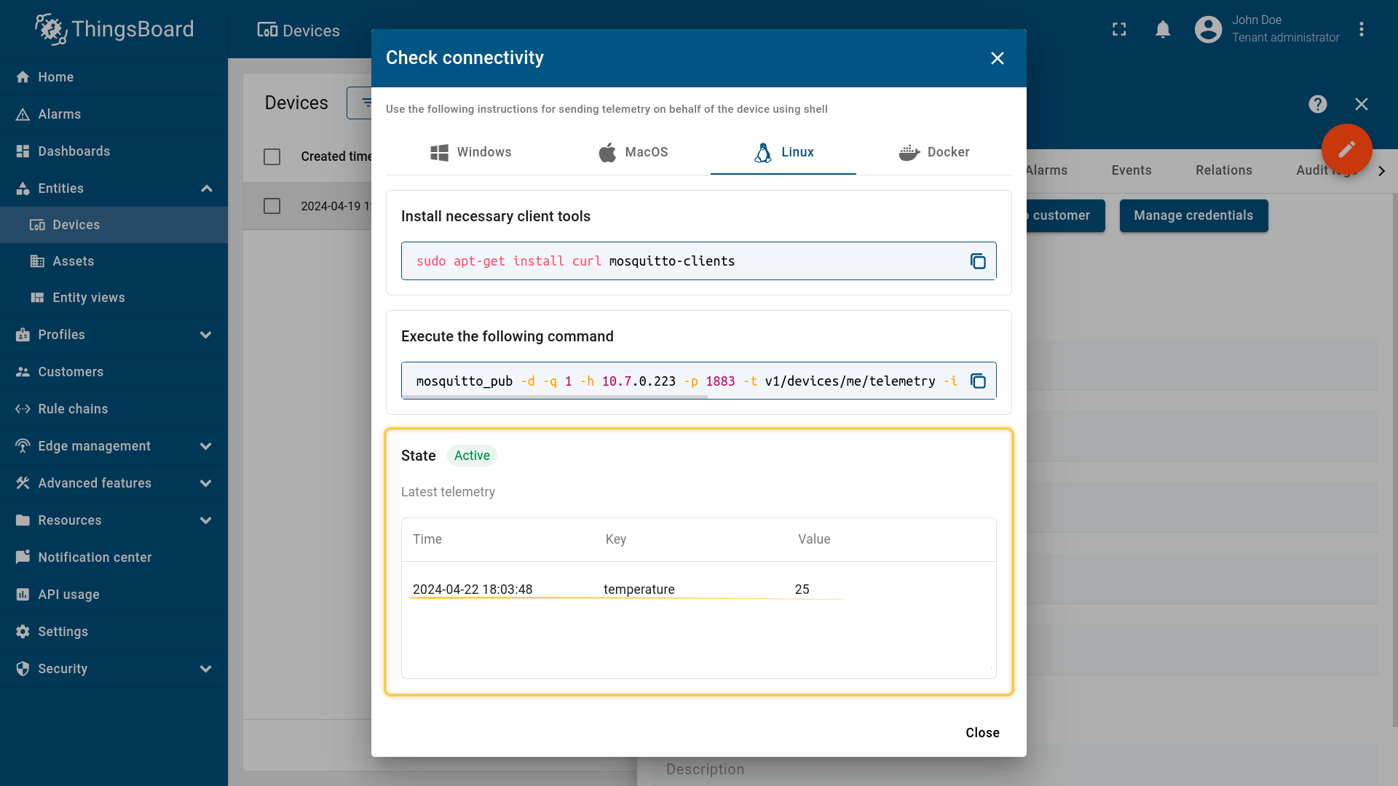Click the Manage credentials button
Viewport: 1398px width, 786px height.
tap(1193, 215)
